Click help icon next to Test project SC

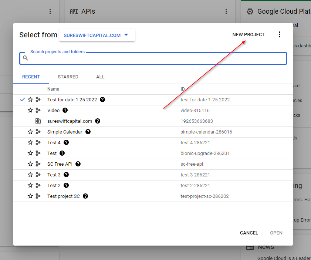click(85, 196)
